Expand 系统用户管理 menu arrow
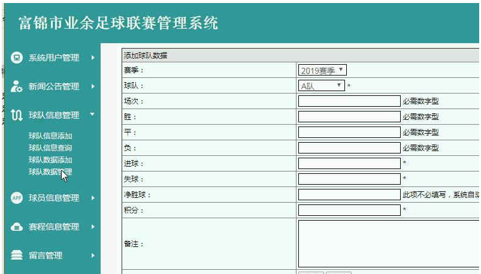Image resolution: width=481 pixels, height=274 pixels. point(93,58)
